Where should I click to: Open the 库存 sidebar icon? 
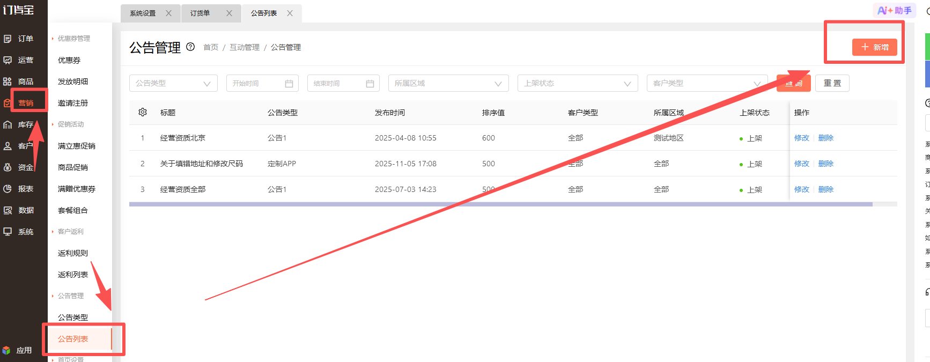(x=8, y=124)
